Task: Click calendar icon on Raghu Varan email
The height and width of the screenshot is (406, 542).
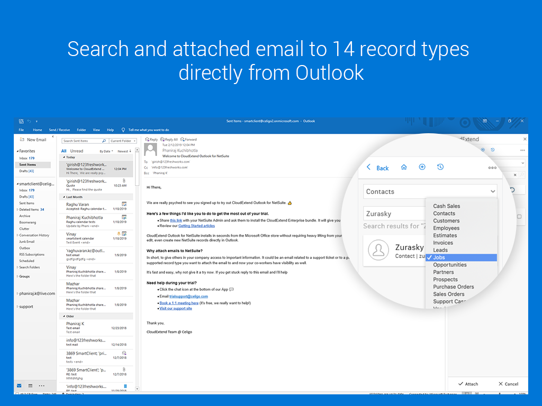Action: [x=124, y=204]
